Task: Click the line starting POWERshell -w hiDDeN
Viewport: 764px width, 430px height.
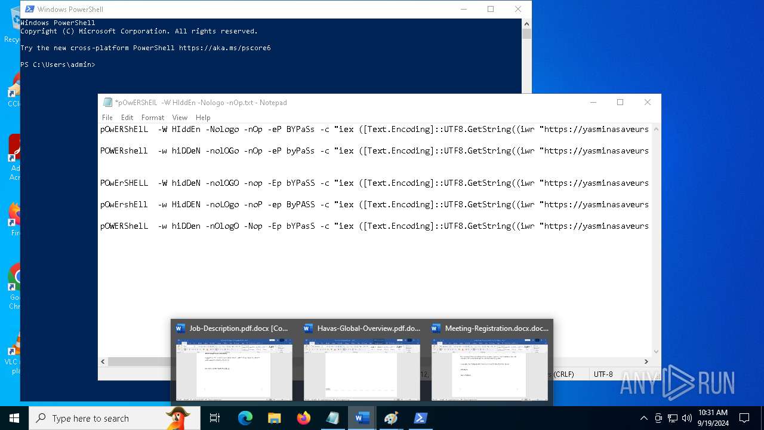Action: [374, 150]
